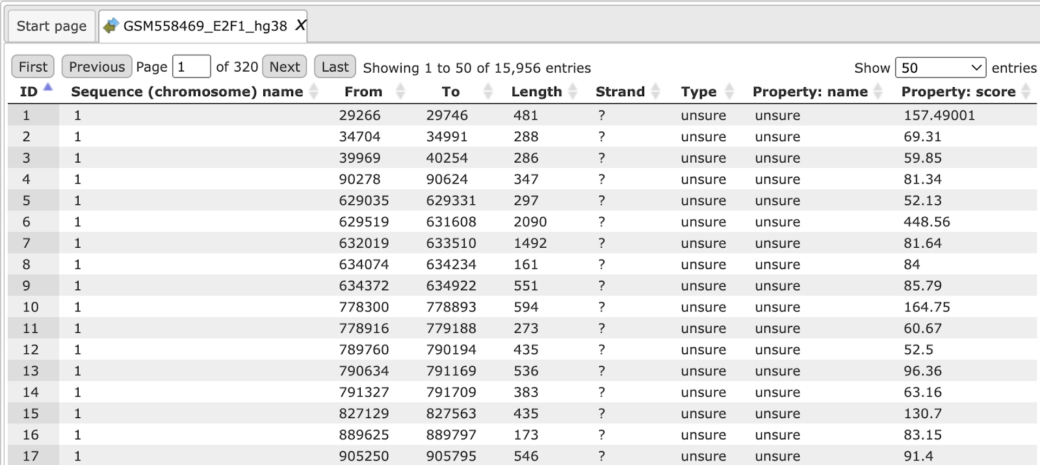This screenshot has height=465, width=1040.
Task: Sort by Property: score column arrows
Action: click(1026, 92)
